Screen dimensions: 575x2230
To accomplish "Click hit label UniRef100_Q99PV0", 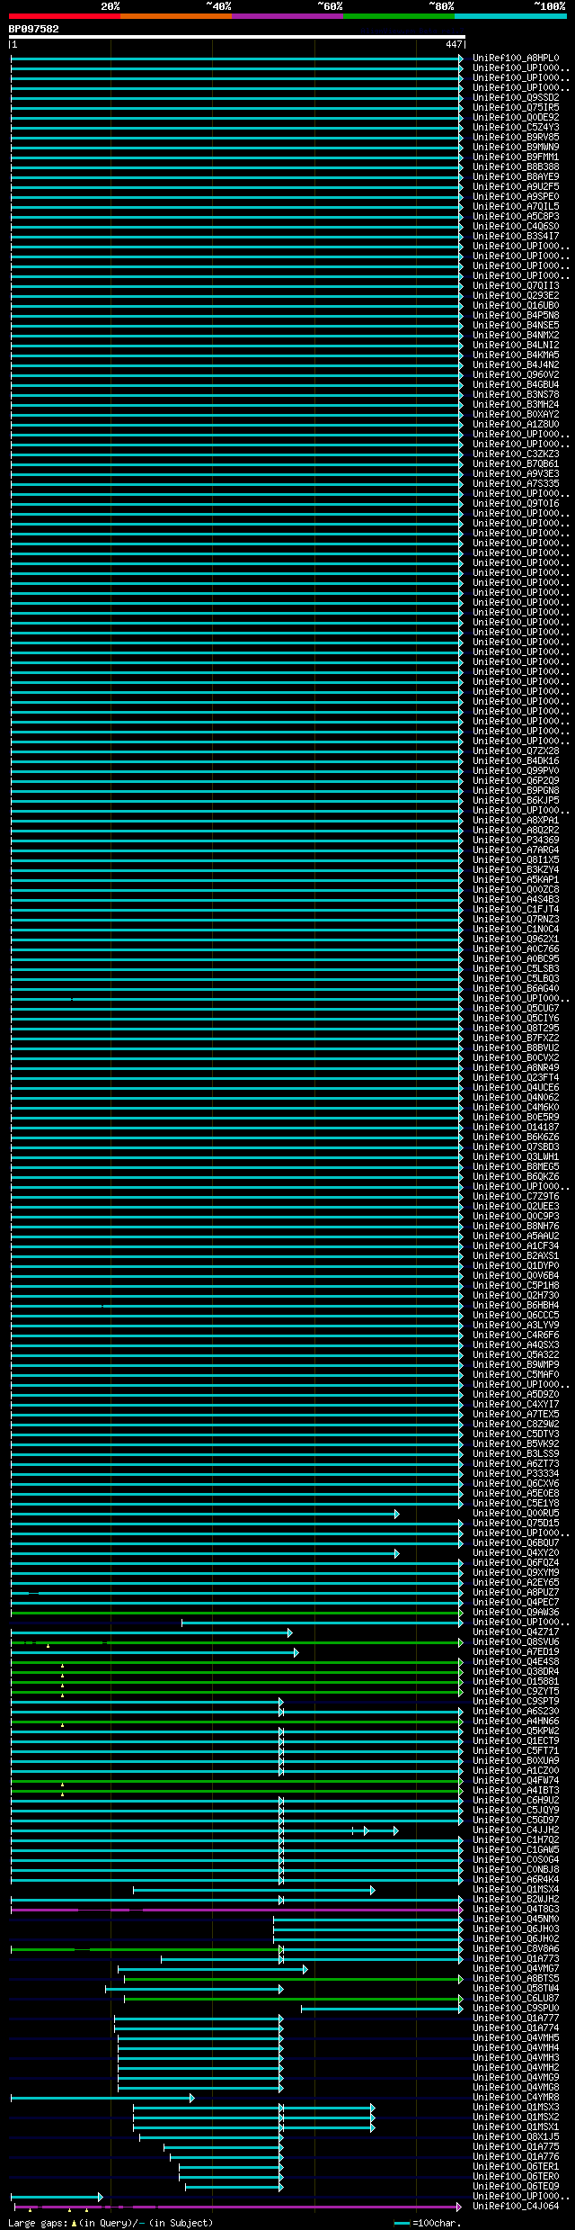I will [516, 771].
